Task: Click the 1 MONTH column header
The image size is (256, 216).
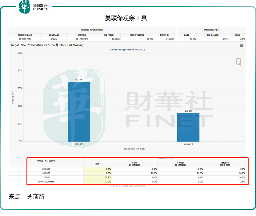Action: click(225, 164)
